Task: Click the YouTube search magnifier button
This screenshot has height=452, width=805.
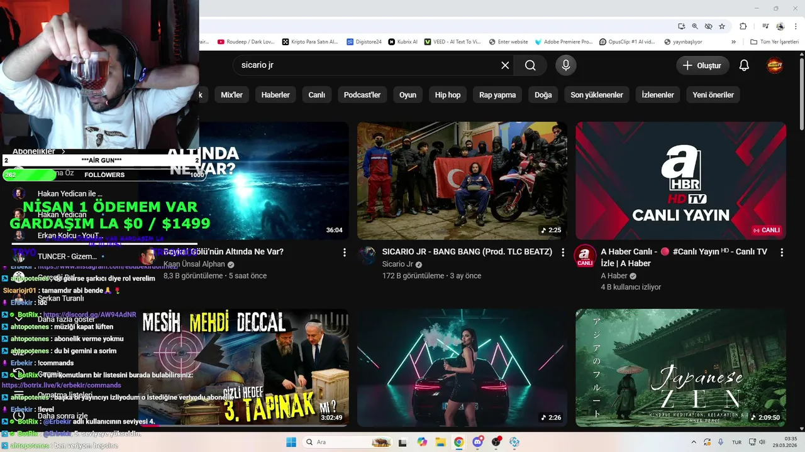Action: click(x=530, y=65)
